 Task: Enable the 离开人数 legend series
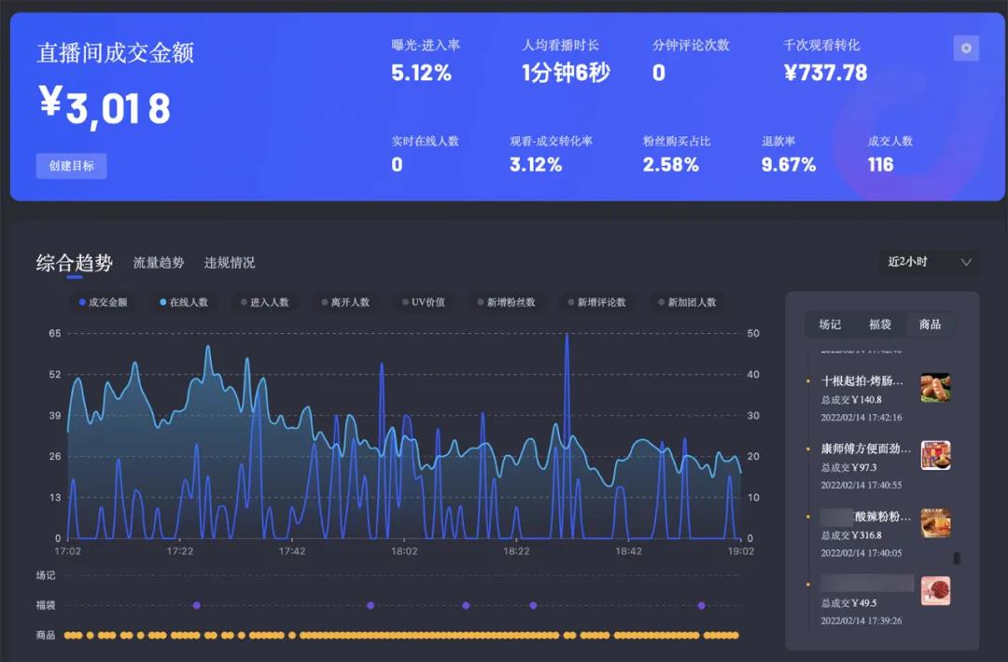(345, 302)
